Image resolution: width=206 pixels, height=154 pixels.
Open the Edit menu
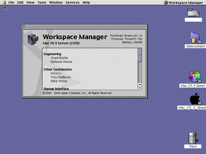[20, 3]
